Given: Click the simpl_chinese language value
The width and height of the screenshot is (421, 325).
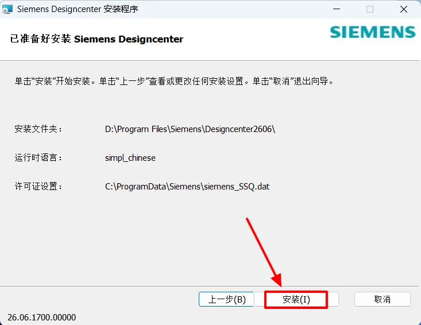Looking at the screenshot, I should coord(130,158).
